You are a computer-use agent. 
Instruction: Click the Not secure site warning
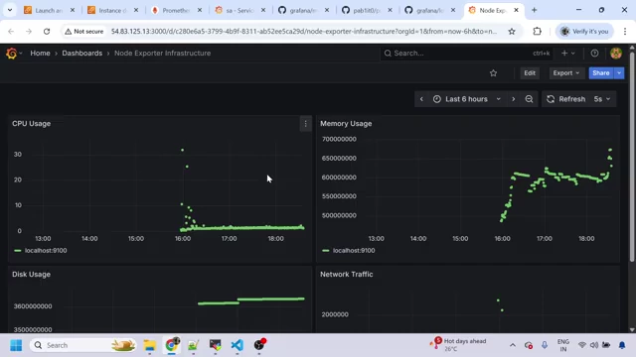(x=83, y=31)
